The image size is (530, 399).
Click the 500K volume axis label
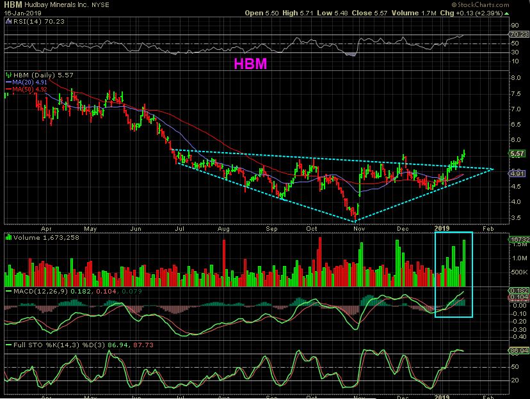519,272
